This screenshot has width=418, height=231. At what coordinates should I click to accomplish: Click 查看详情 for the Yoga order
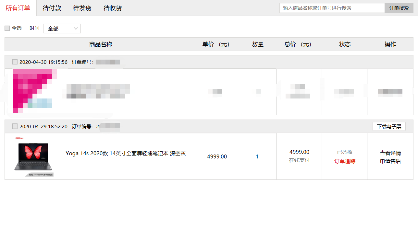tap(390, 153)
